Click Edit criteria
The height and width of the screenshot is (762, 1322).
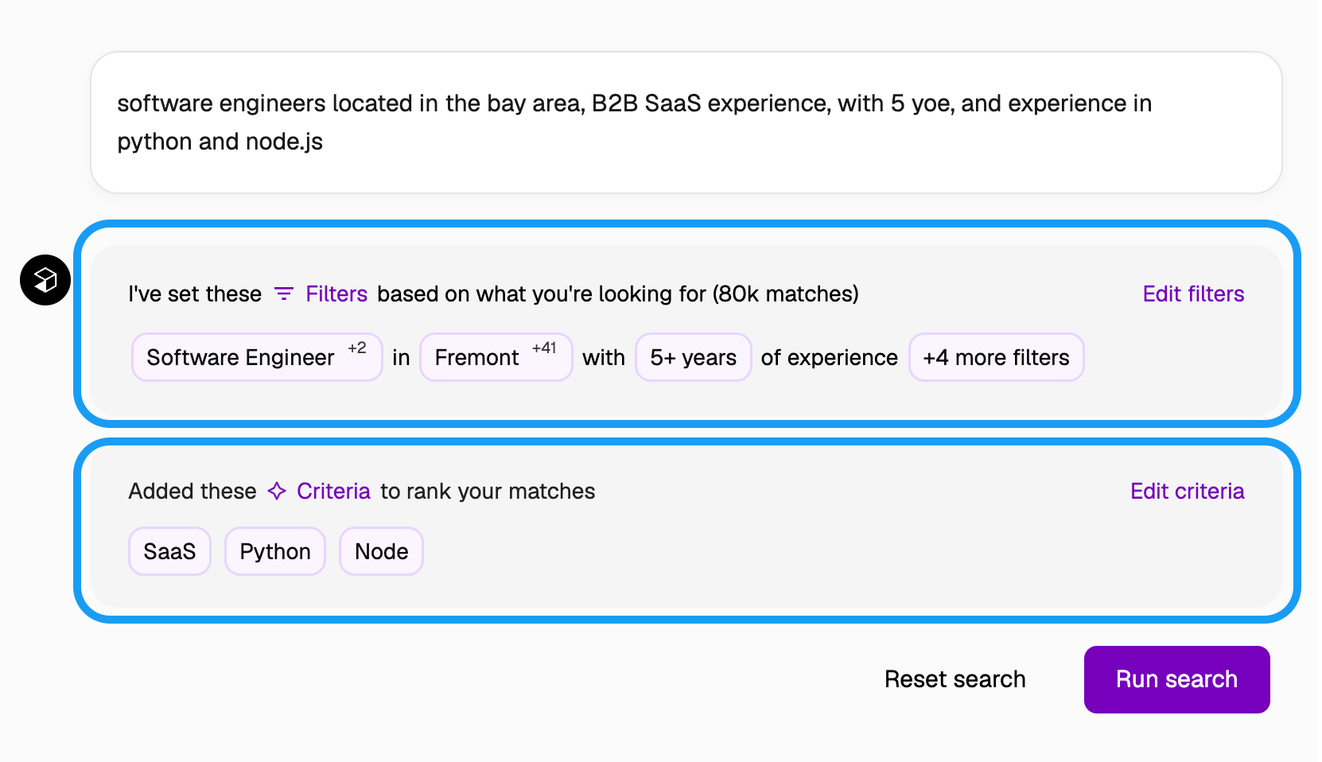[x=1187, y=491]
